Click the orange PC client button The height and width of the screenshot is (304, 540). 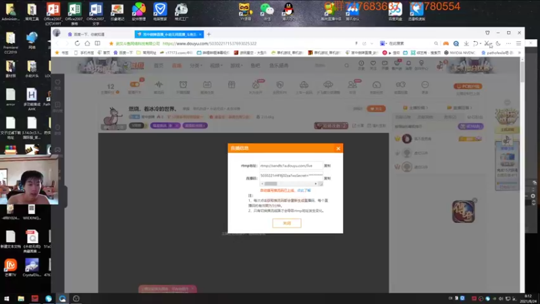(468, 86)
